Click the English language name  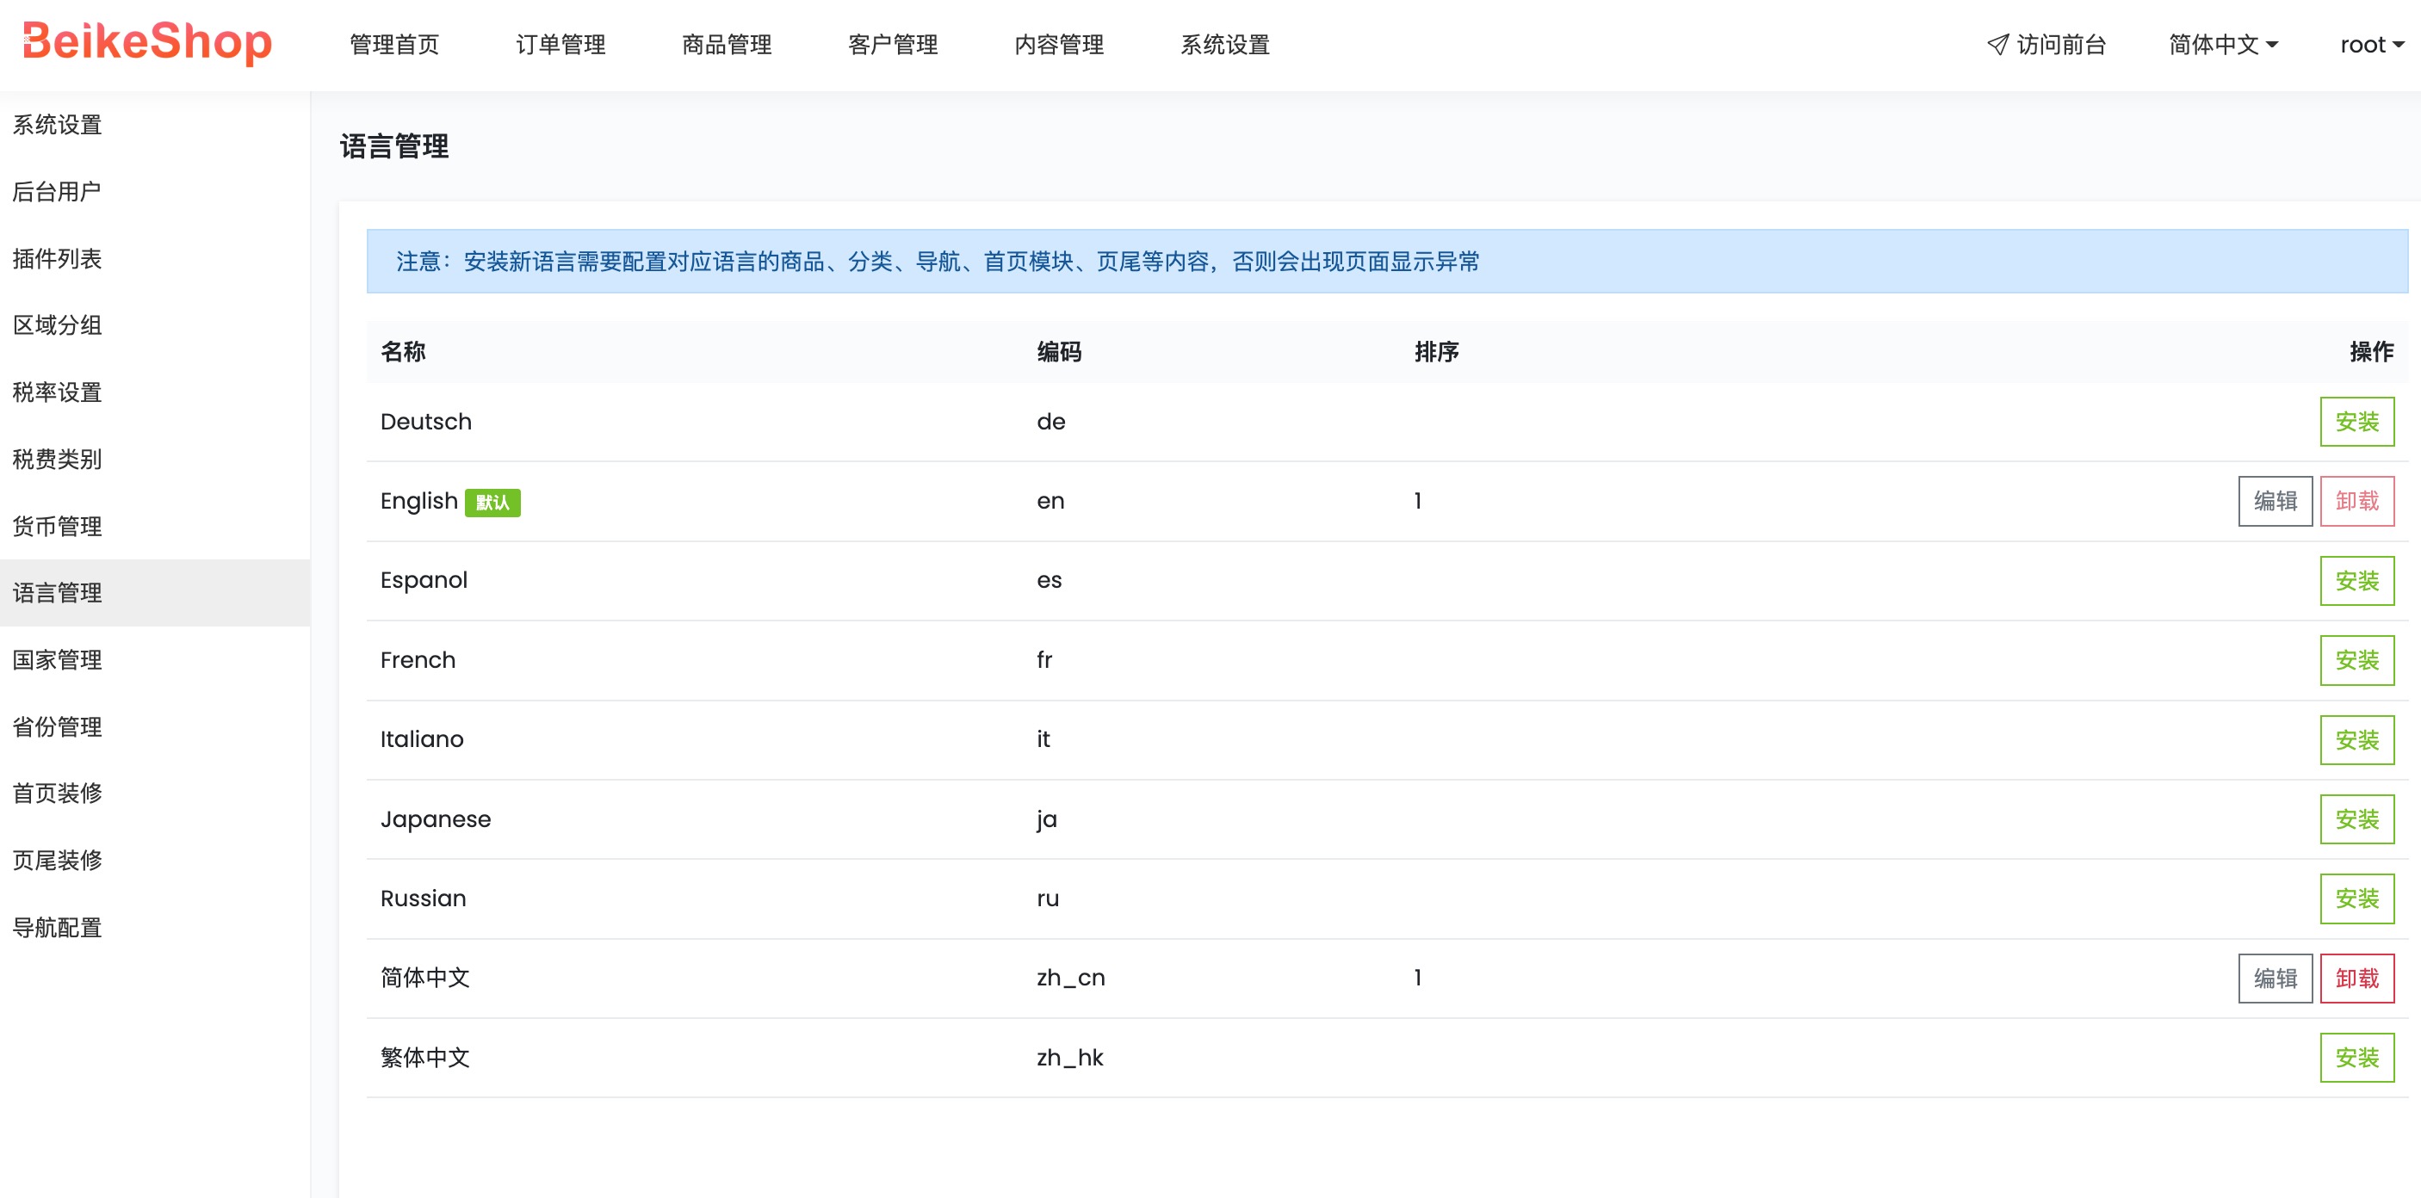419,501
